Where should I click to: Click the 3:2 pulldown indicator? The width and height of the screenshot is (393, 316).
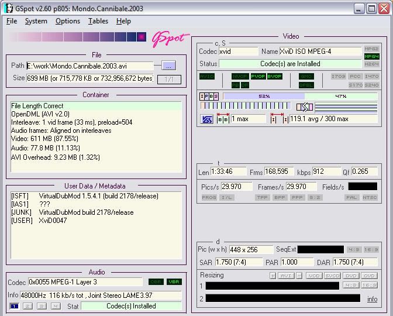click(315, 198)
